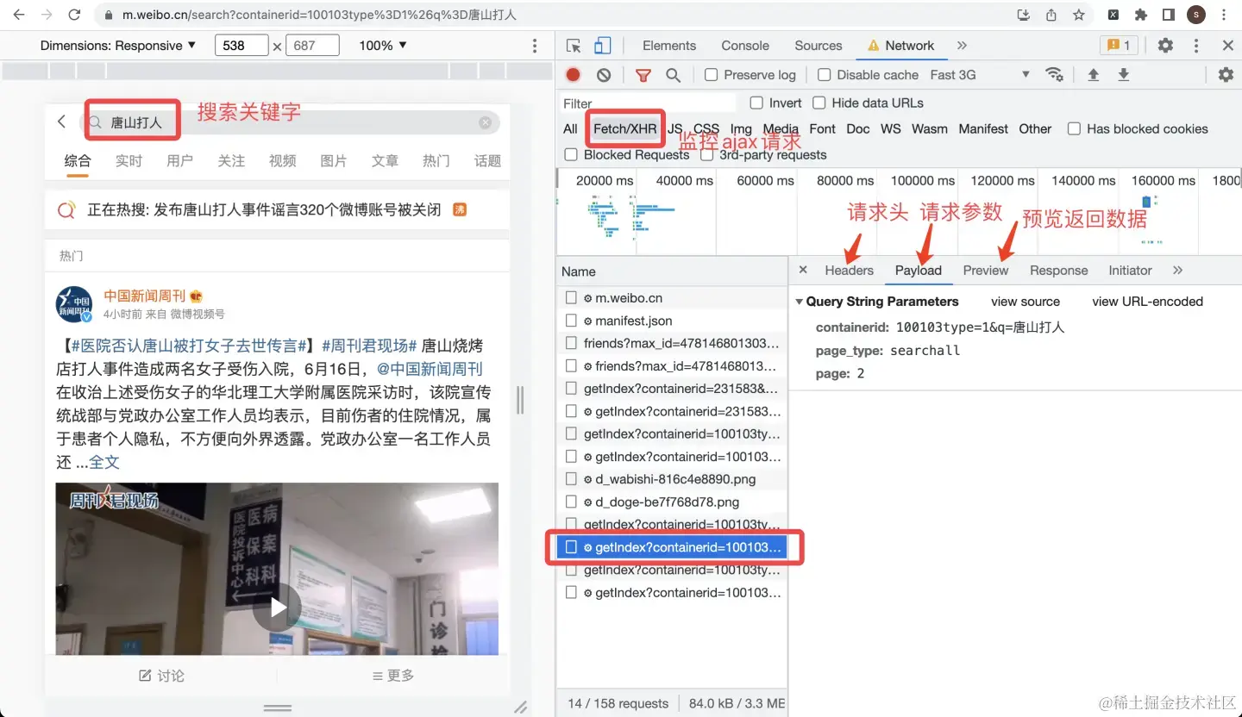Screen dimensions: 1242x717
Task: Collapse the Query String Parameters section
Action: (x=799, y=301)
